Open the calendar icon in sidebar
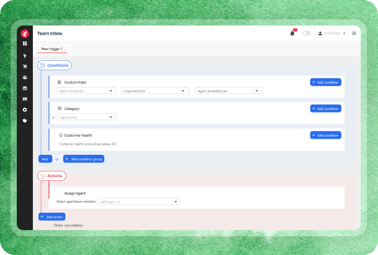This screenshot has height=255, width=378. (25, 88)
